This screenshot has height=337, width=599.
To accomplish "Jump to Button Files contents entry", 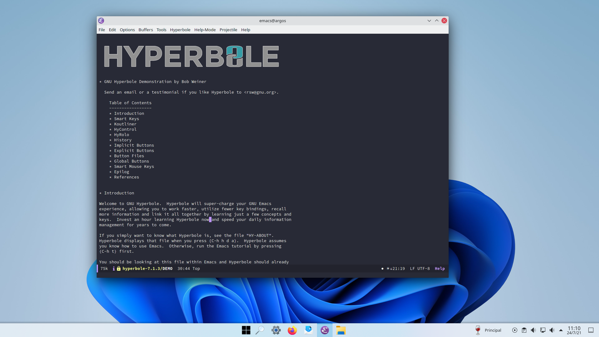I will point(129,156).
